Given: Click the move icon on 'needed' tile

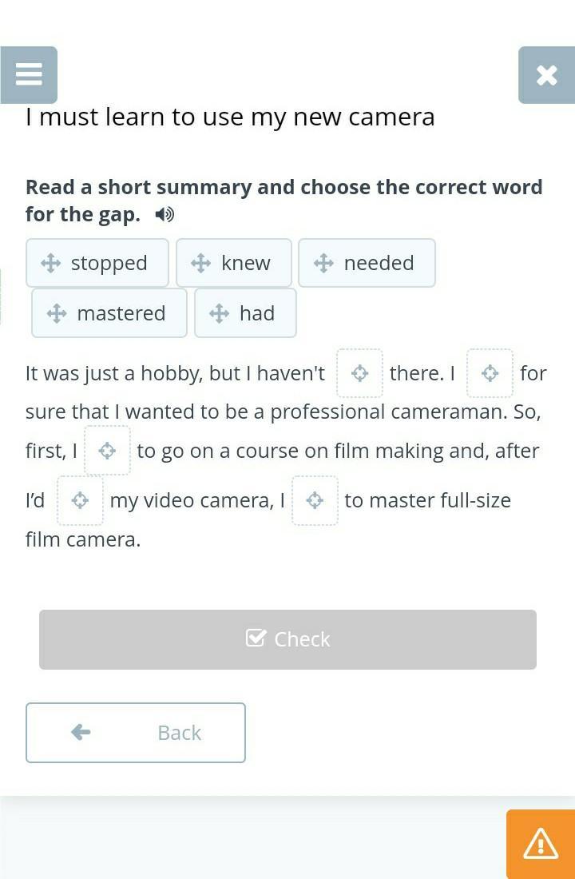Looking at the screenshot, I should [x=323, y=263].
